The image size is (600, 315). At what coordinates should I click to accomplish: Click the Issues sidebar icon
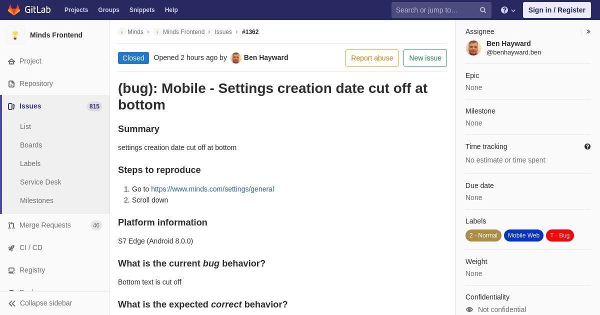11,106
